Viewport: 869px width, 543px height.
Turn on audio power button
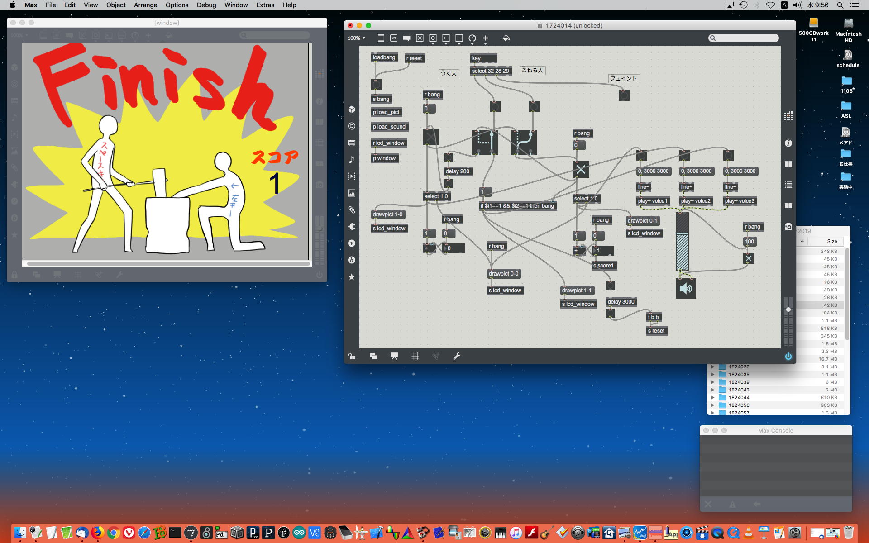788,356
